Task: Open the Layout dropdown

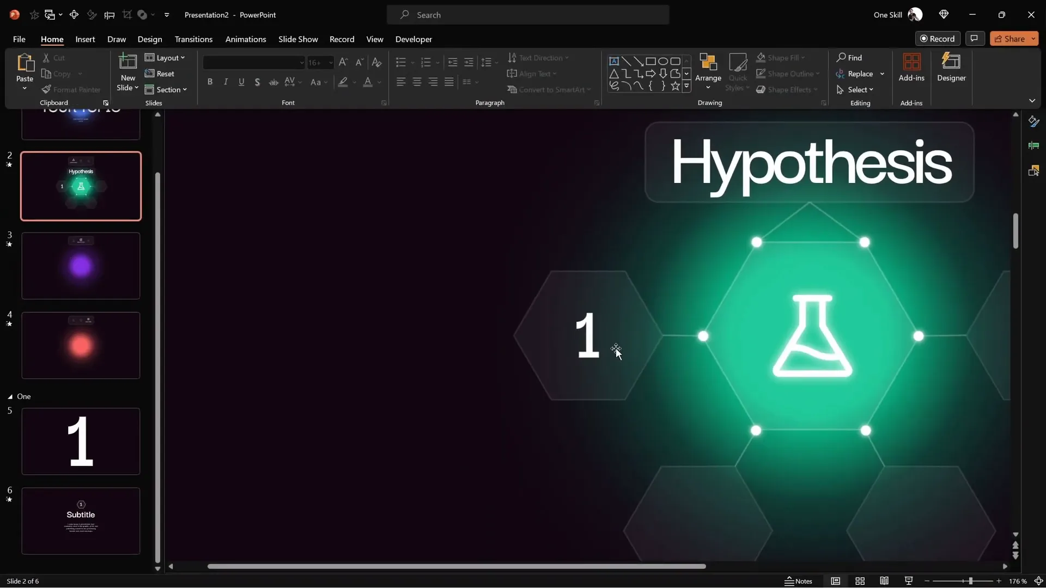Action: pos(166,58)
